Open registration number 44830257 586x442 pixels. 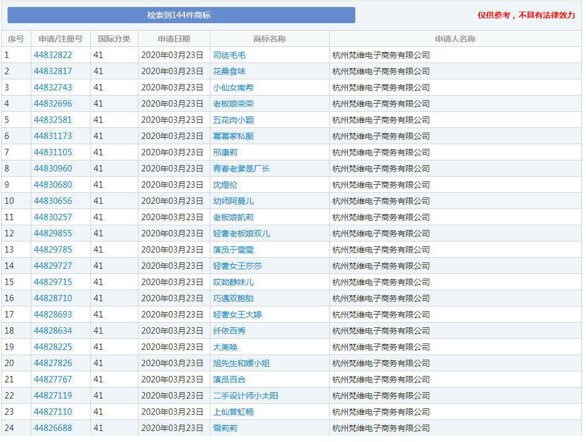[53, 217]
